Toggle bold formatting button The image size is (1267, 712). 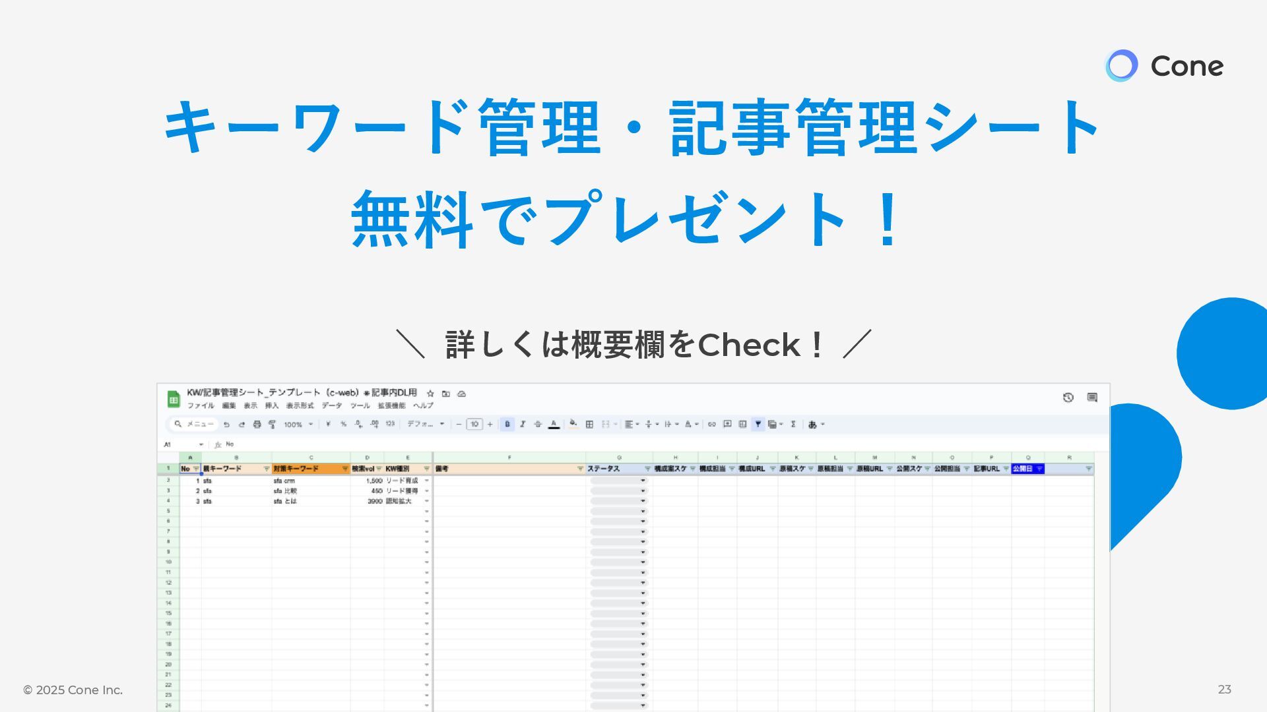click(x=507, y=425)
